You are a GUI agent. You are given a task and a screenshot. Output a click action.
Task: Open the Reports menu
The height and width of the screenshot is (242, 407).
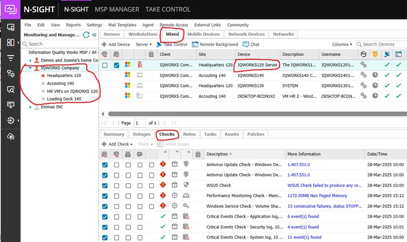coord(73,25)
